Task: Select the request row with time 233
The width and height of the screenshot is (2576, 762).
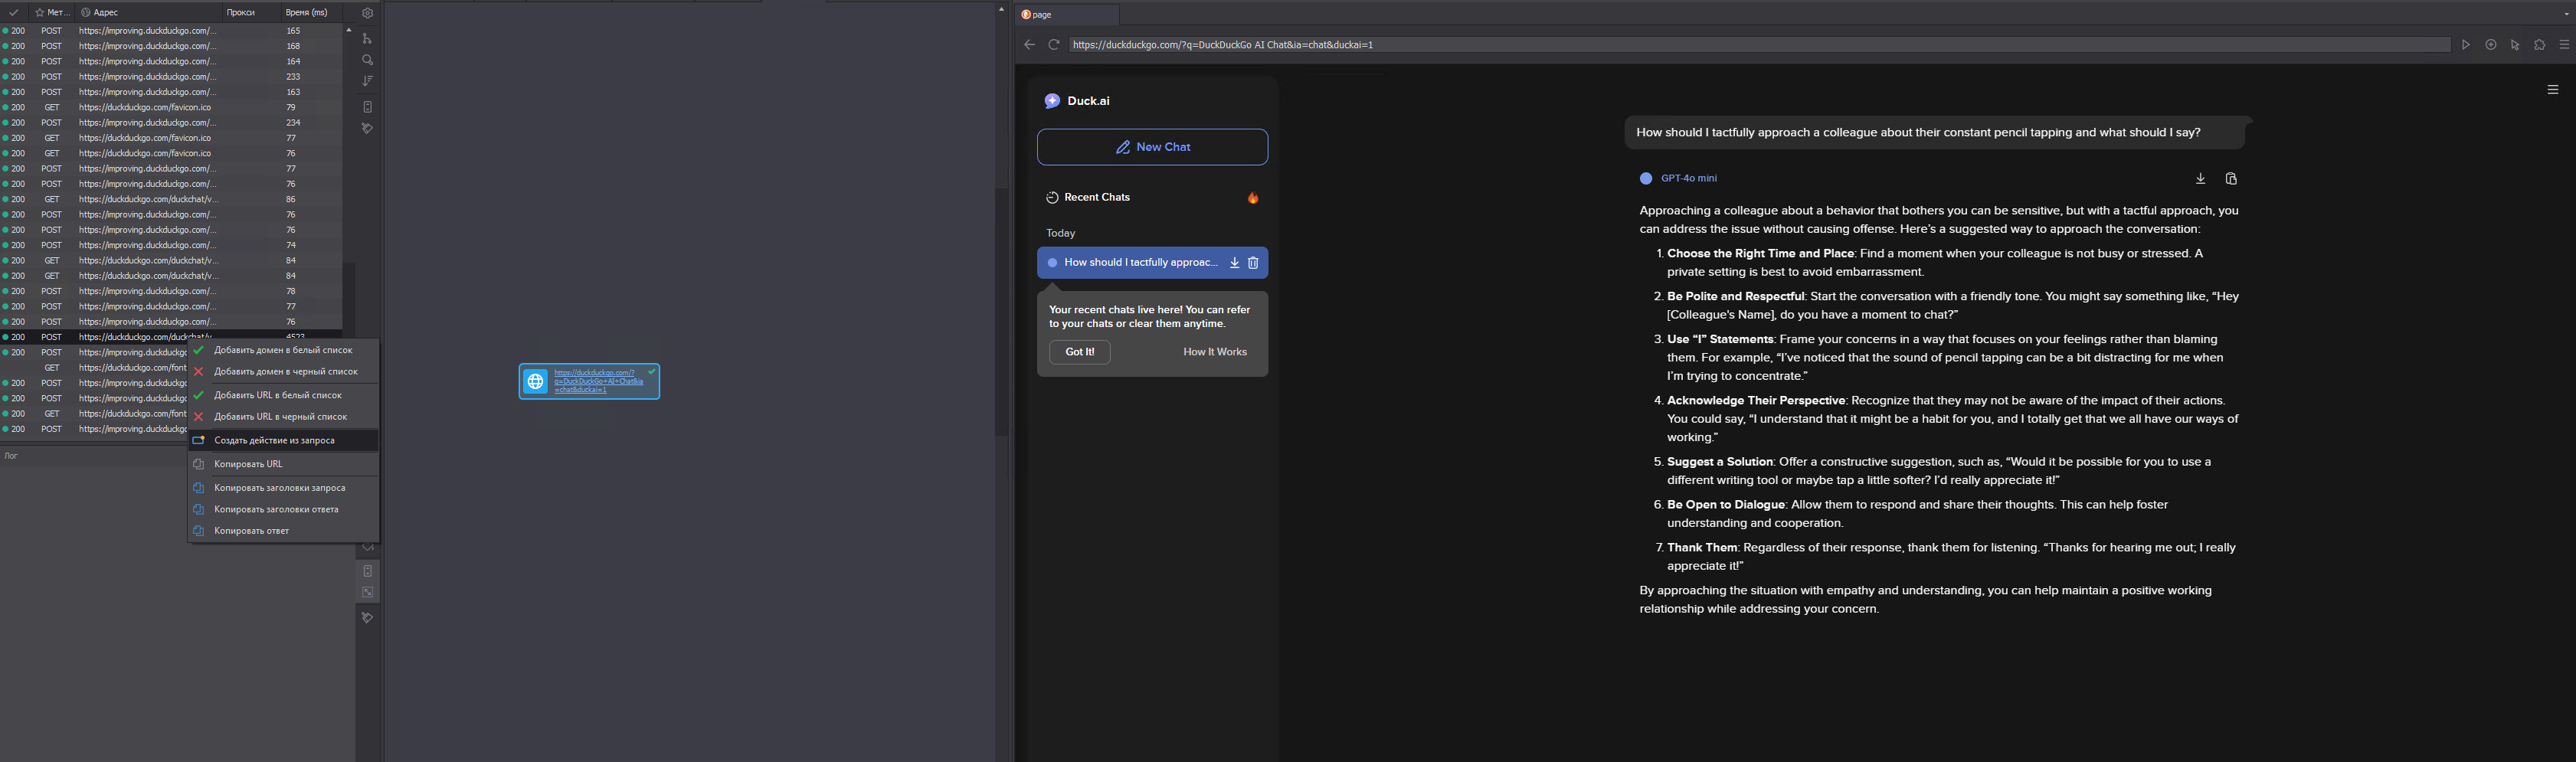Action: (171, 77)
